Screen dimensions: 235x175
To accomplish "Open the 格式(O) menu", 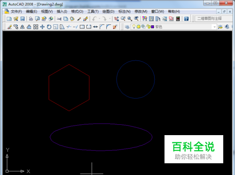I will (x=77, y=12).
